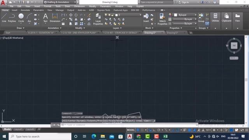Expand the Draw panel

point(21,28)
